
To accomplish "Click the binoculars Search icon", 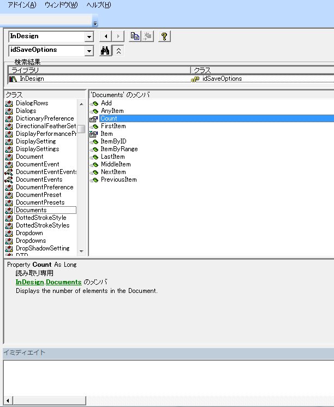I will 105,51.
